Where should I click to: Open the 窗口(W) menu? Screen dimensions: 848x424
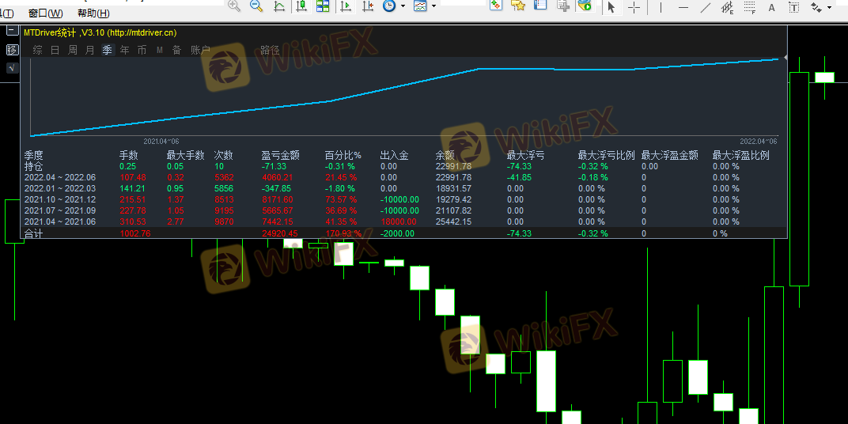pyautogui.click(x=45, y=13)
